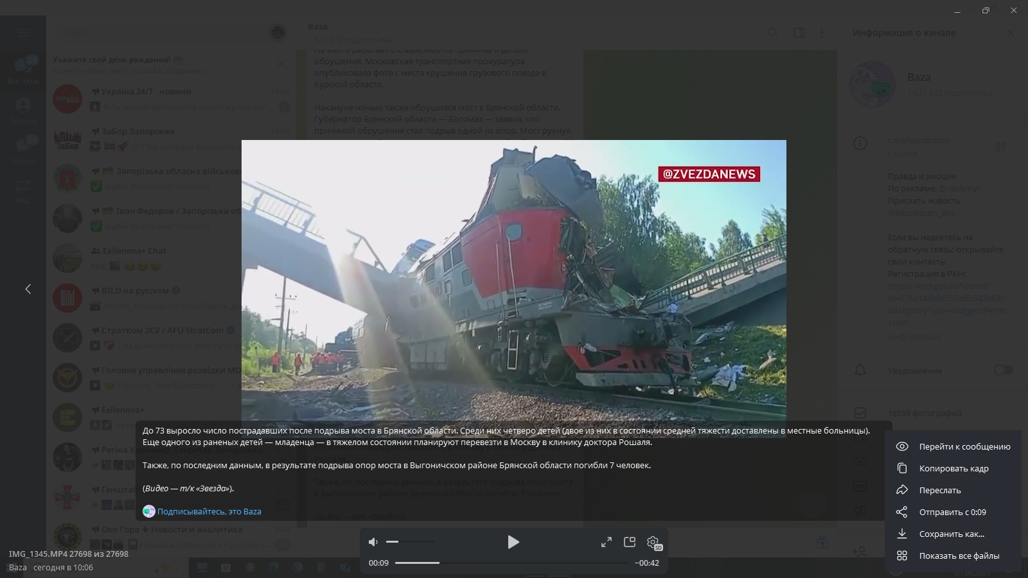Viewport: 1028px width, 578px height.
Task: Close the media viewer window
Action: (x=1014, y=10)
